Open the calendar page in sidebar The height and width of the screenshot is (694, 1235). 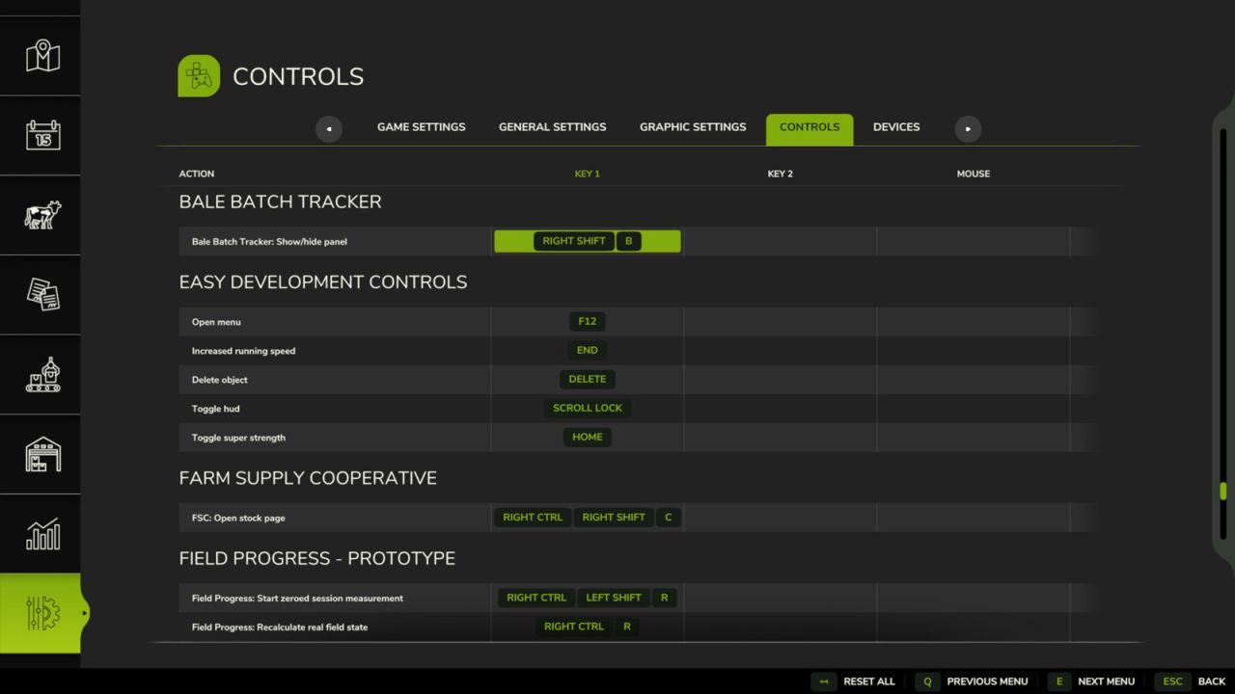pyautogui.click(x=42, y=135)
